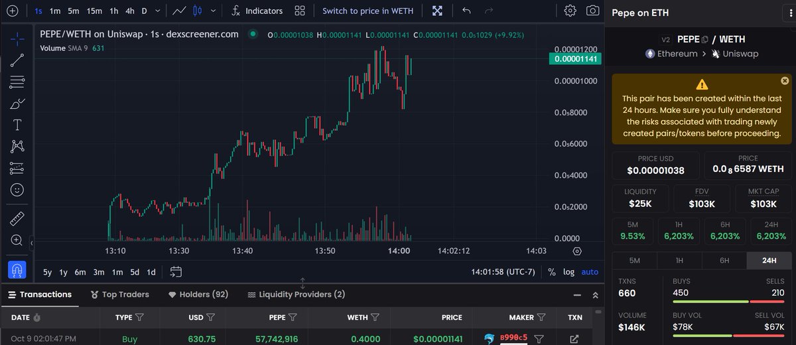
Task: Click the current price label 0.00001141
Action: coord(574,59)
